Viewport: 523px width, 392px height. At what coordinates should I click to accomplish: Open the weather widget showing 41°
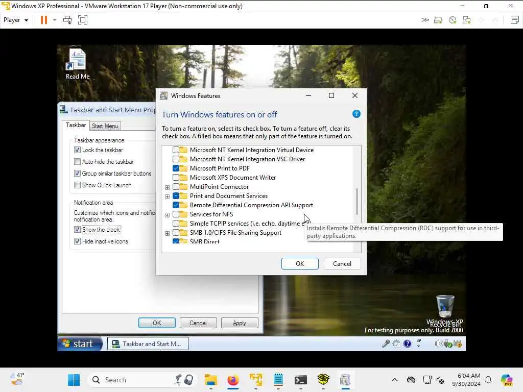(17, 379)
